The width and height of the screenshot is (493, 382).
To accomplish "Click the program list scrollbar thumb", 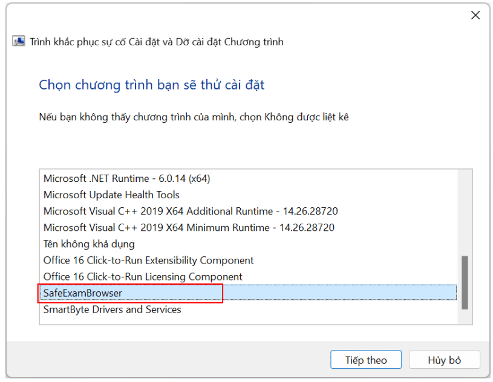I will point(465,282).
